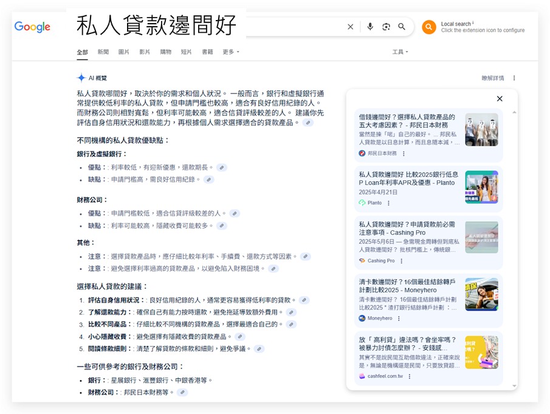Click the 瞭解詳情 link
This screenshot has height=414, width=550.
(x=492, y=78)
